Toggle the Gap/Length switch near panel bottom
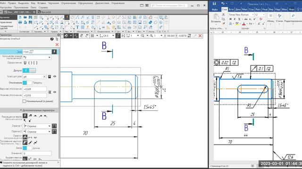 point(27,148)
